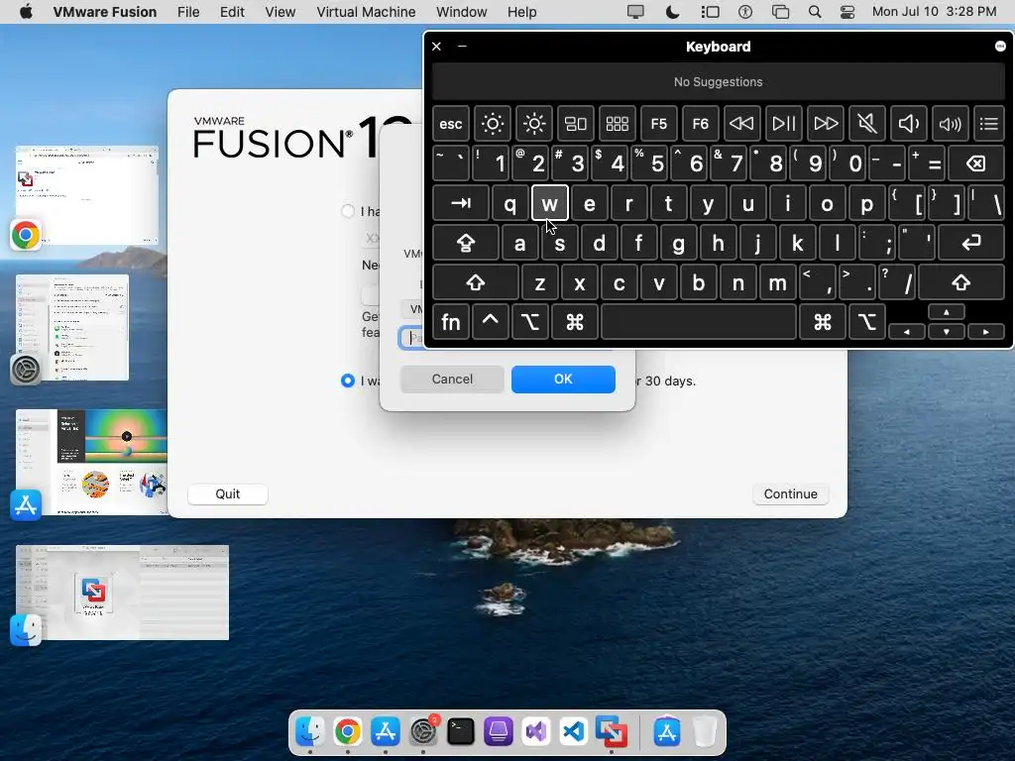Tap the right option key
Viewport: 1015px width, 761px height.
(x=866, y=322)
